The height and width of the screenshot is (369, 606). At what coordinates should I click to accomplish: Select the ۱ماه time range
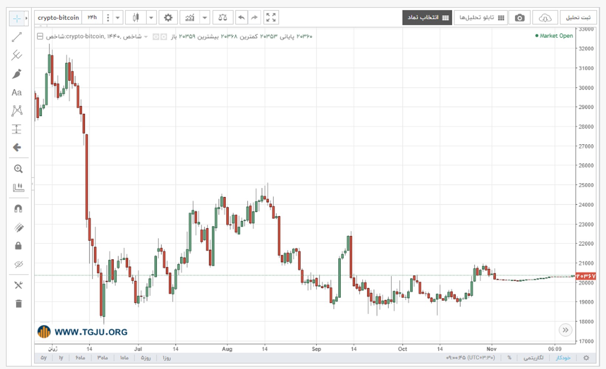point(124,358)
